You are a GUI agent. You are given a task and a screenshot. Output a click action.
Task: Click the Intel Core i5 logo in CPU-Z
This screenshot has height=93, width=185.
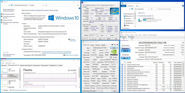click(x=114, y=11)
